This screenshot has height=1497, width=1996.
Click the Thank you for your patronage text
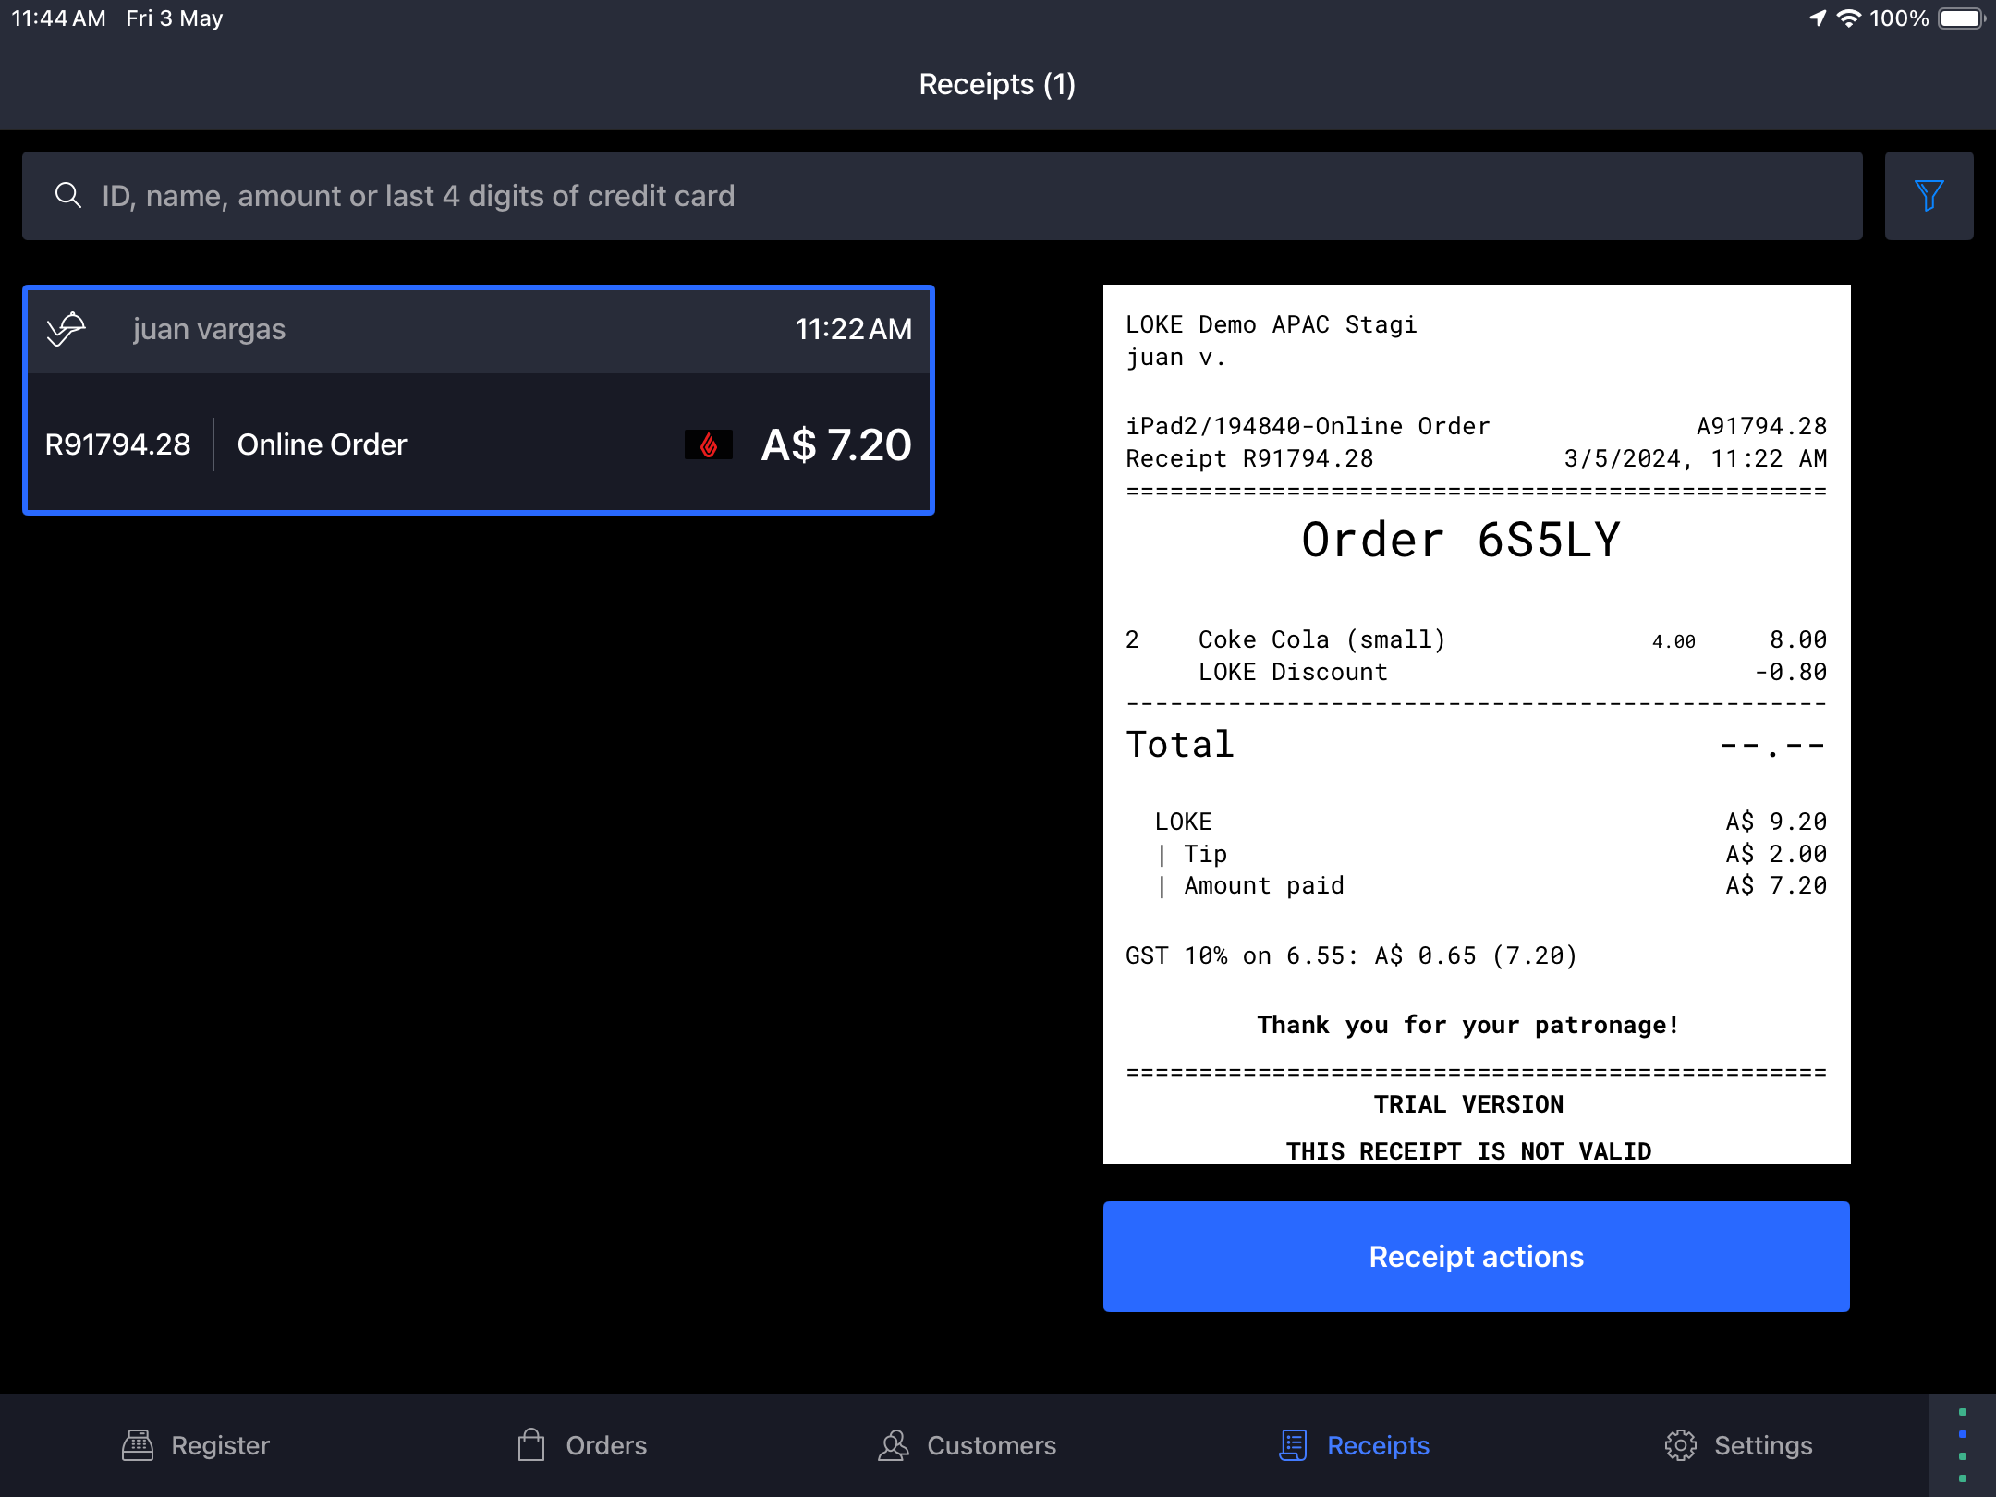[1468, 1025]
